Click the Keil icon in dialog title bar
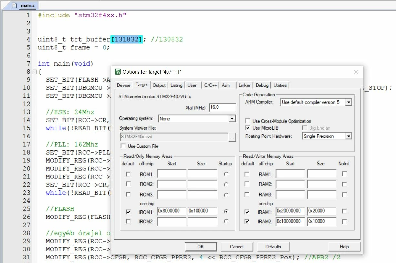 point(118,72)
